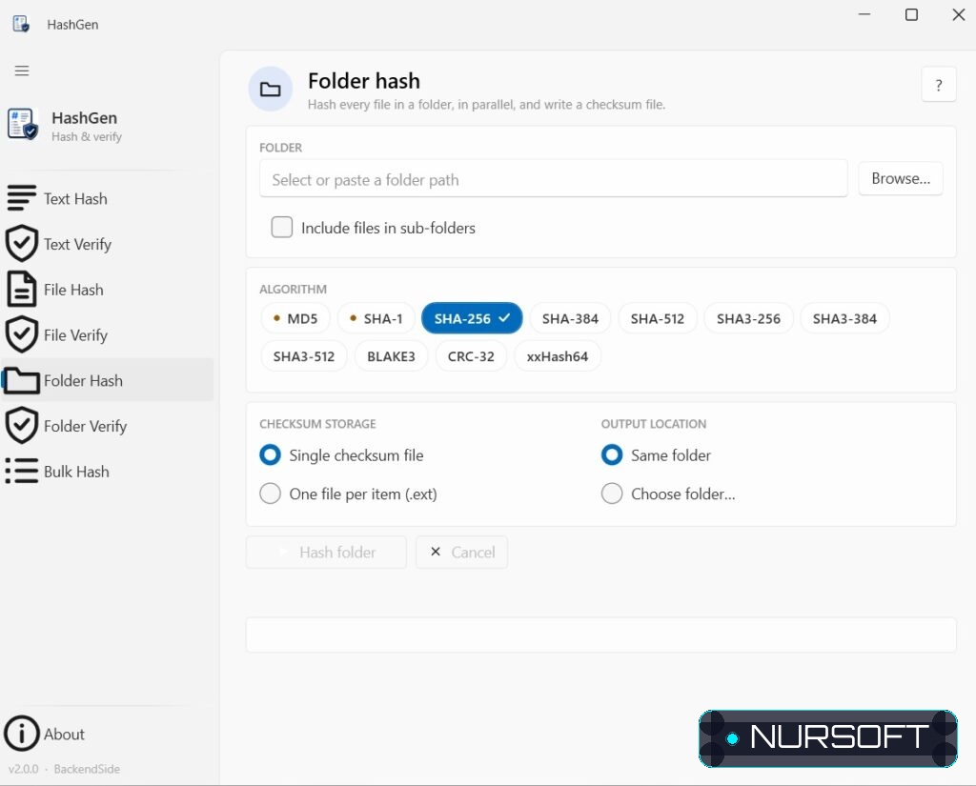The width and height of the screenshot is (976, 786).
Task: Open the Bulk Hash page
Action: tap(76, 471)
